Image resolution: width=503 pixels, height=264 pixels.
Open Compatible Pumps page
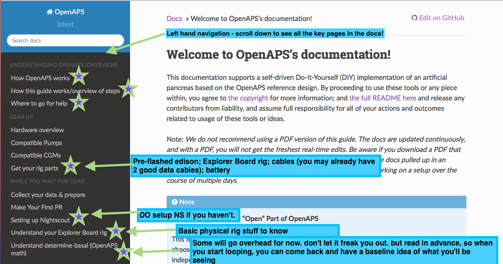point(36,143)
